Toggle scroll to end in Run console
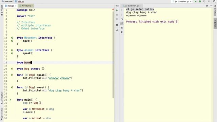The width and height of the screenshot is (217, 122). [122, 23]
